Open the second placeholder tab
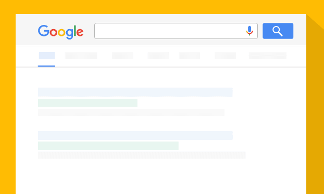Screen dimensions: 324x194 click(81, 56)
